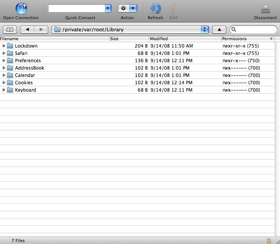Image resolution: width=280 pixels, height=244 pixels.
Task: Open the /private/var/root/Library path dropdown
Action: 130,29
